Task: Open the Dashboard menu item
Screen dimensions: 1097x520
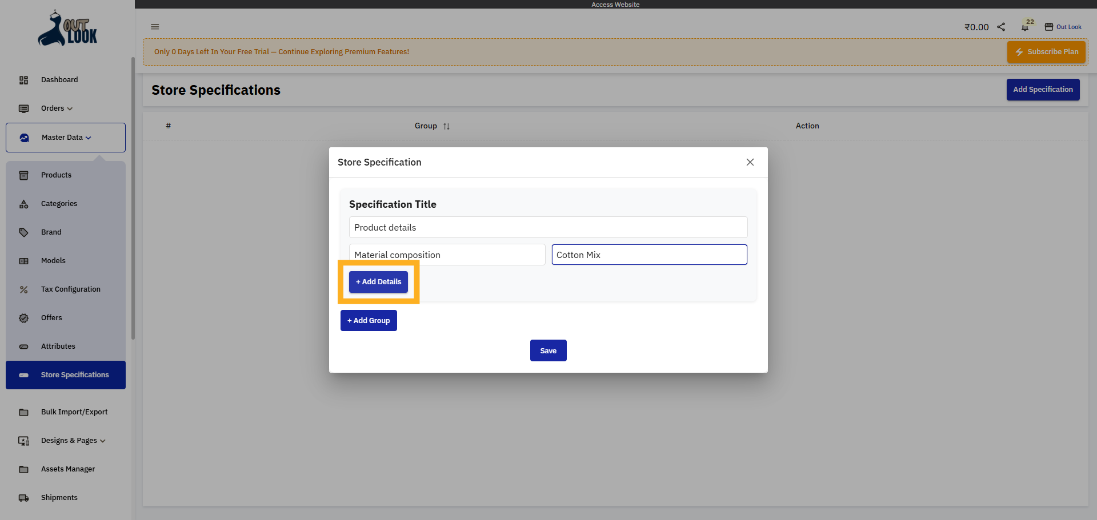Action: coord(59,80)
